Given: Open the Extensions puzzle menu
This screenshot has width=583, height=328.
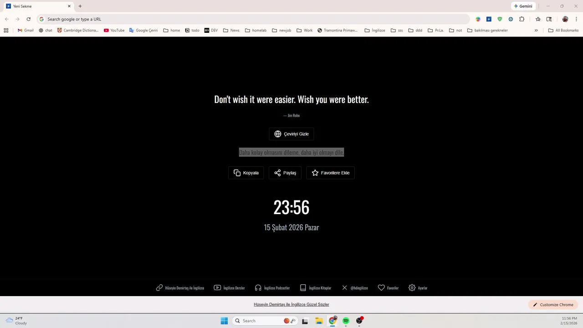Looking at the screenshot, I should tap(522, 19).
